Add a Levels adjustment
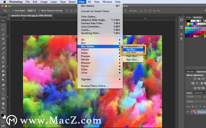Image resolution: width=206 pixels, height=128 pixels. [x=199, y=79]
